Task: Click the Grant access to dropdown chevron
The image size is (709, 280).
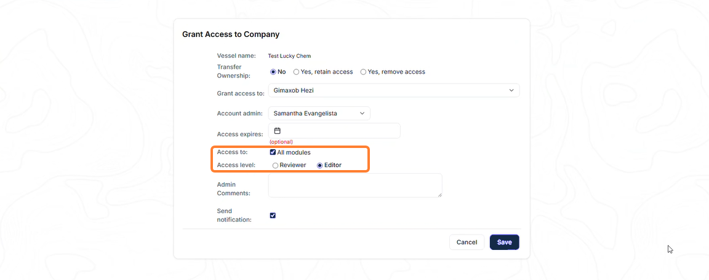Action: 511,90
